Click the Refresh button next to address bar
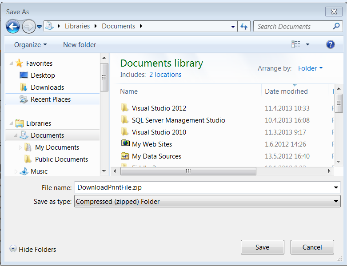 pos(244,26)
